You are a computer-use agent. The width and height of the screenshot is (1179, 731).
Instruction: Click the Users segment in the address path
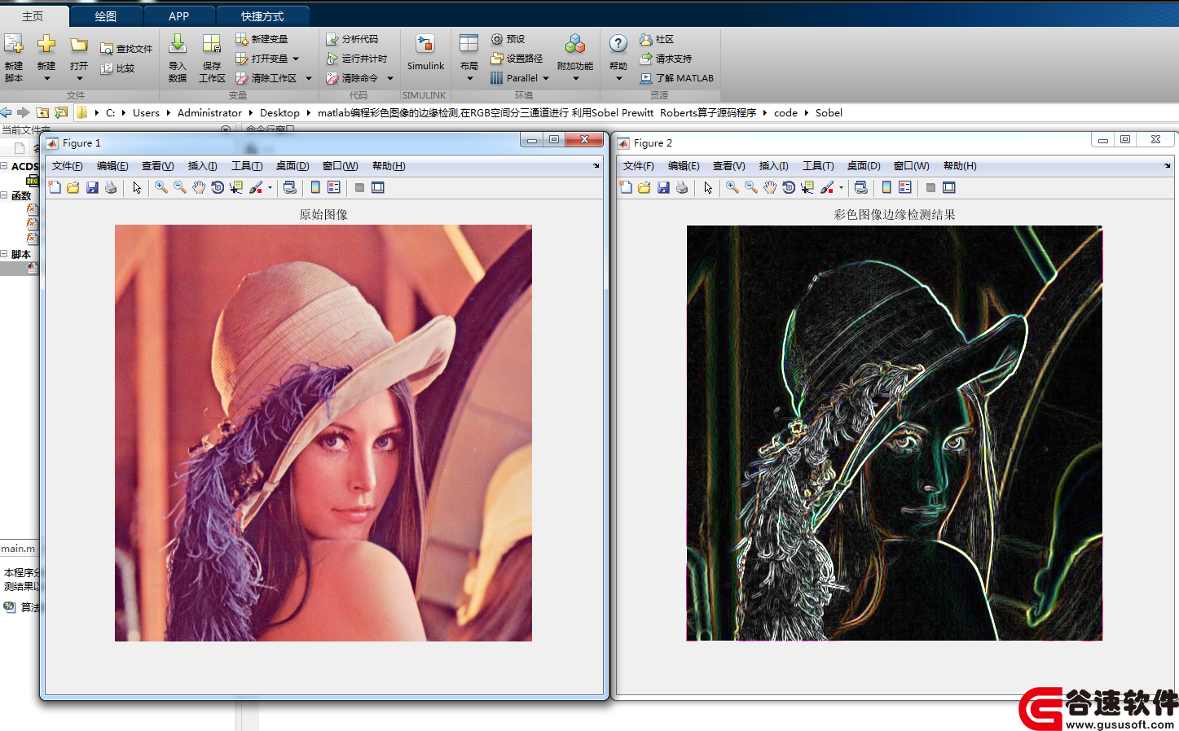pyautogui.click(x=146, y=113)
